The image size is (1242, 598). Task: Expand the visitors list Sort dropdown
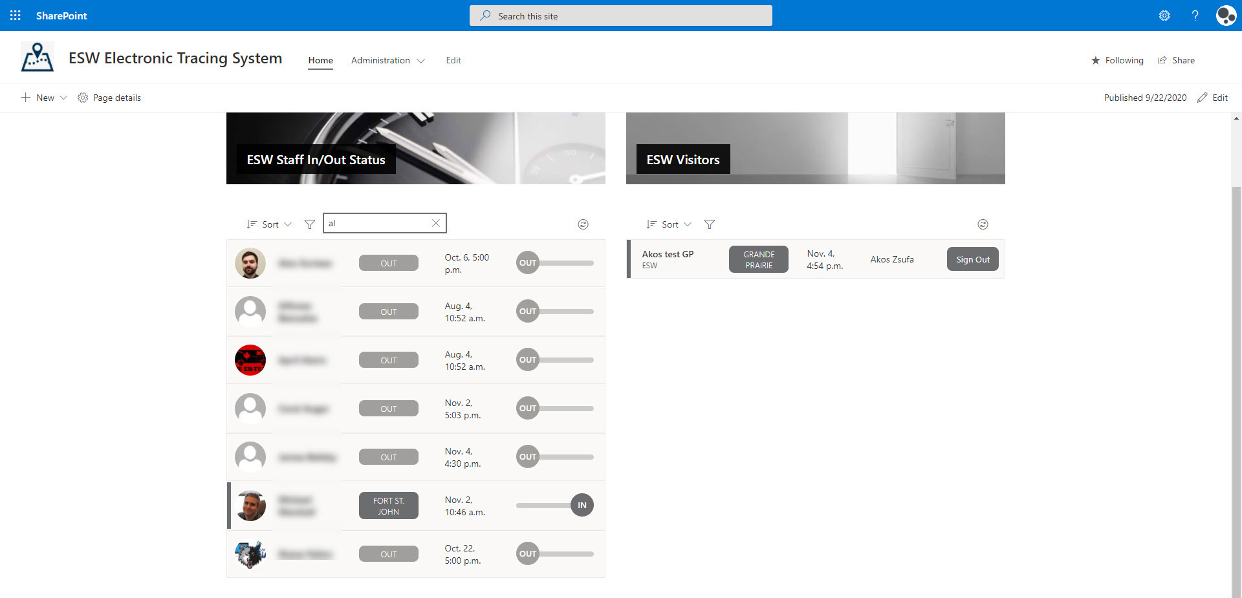pos(669,224)
